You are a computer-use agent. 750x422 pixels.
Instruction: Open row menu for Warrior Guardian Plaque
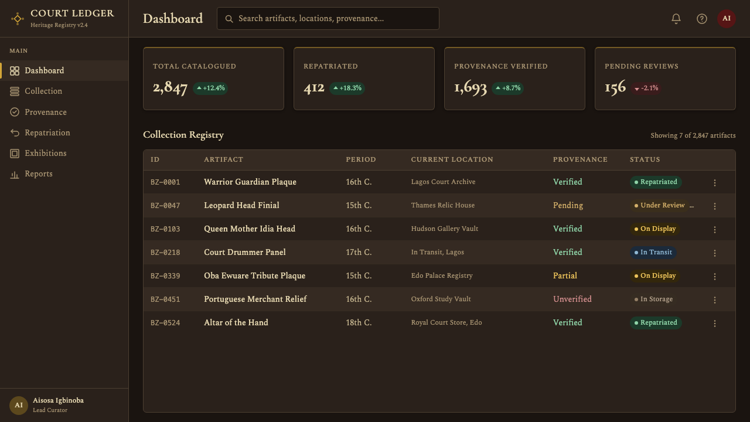point(715,183)
